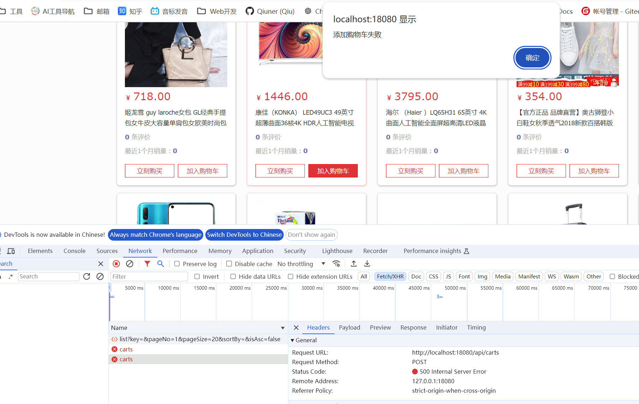Open the Application tab

pos(258,251)
